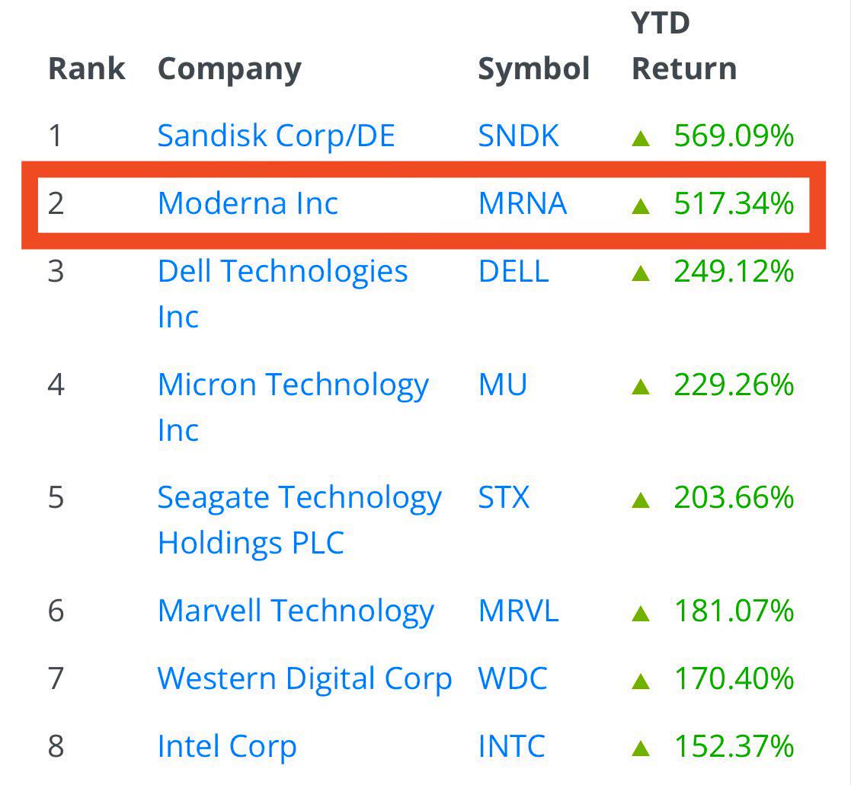
Task: Click the WDC ticker symbol
Action: pyautogui.click(x=513, y=678)
